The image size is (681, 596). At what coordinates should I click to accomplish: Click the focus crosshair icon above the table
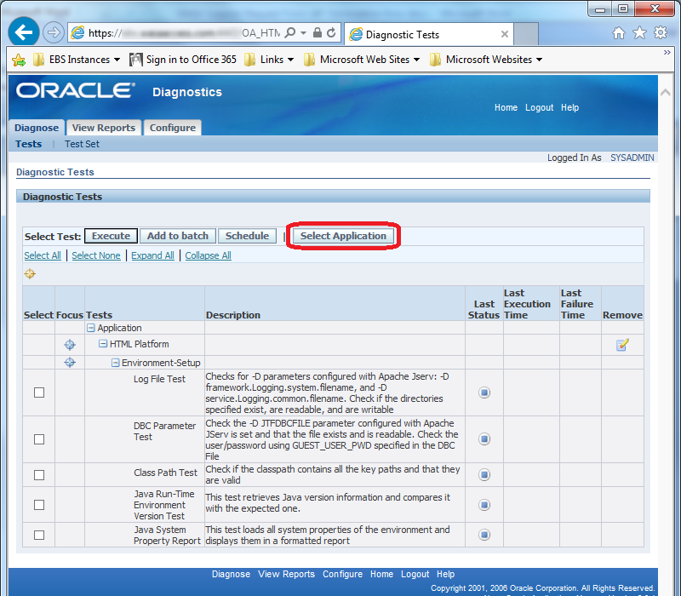[x=30, y=274]
